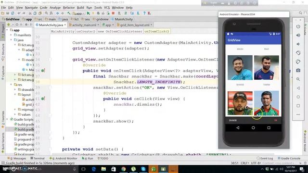Click the onItemClick() breadcrumb in editor
The width and height of the screenshot is (308, 173).
point(157,31)
